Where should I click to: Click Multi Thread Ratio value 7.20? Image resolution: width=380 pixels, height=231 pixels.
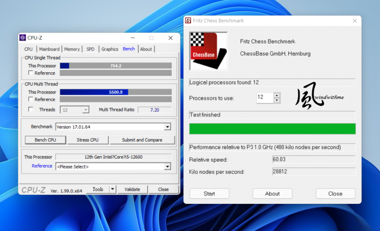click(155, 110)
